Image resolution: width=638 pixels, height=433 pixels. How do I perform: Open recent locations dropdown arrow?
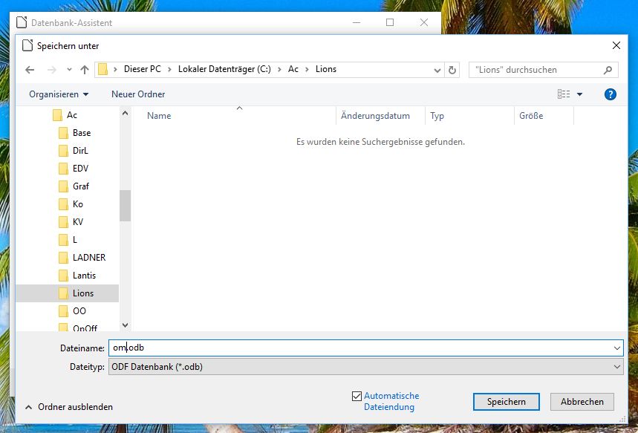[69, 70]
